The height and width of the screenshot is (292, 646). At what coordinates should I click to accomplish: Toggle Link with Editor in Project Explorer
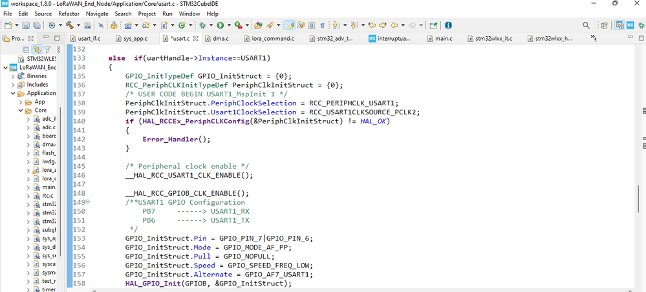click(37, 50)
